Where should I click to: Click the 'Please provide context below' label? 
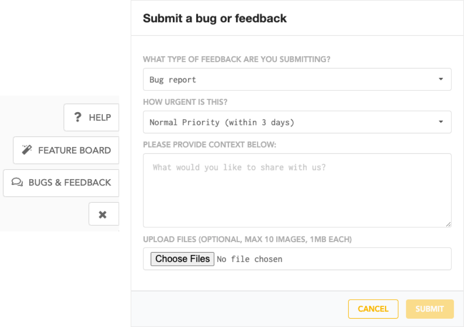coord(210,145)
